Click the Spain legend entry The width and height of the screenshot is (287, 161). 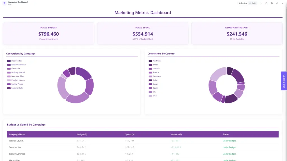click(x=153, y=88)
